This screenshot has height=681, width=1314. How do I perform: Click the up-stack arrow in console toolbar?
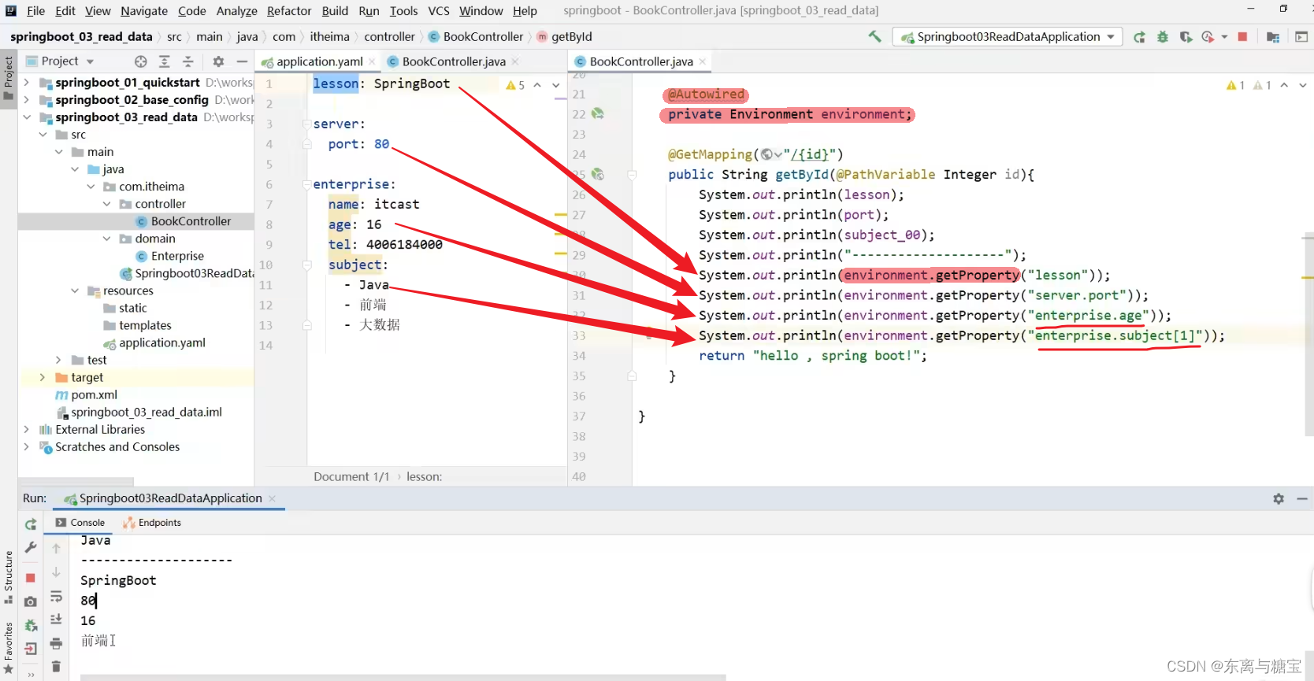click(x=56, y=549)
